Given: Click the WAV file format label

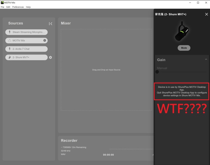Looking at the screenshot, I should click(x=63, y=154).
